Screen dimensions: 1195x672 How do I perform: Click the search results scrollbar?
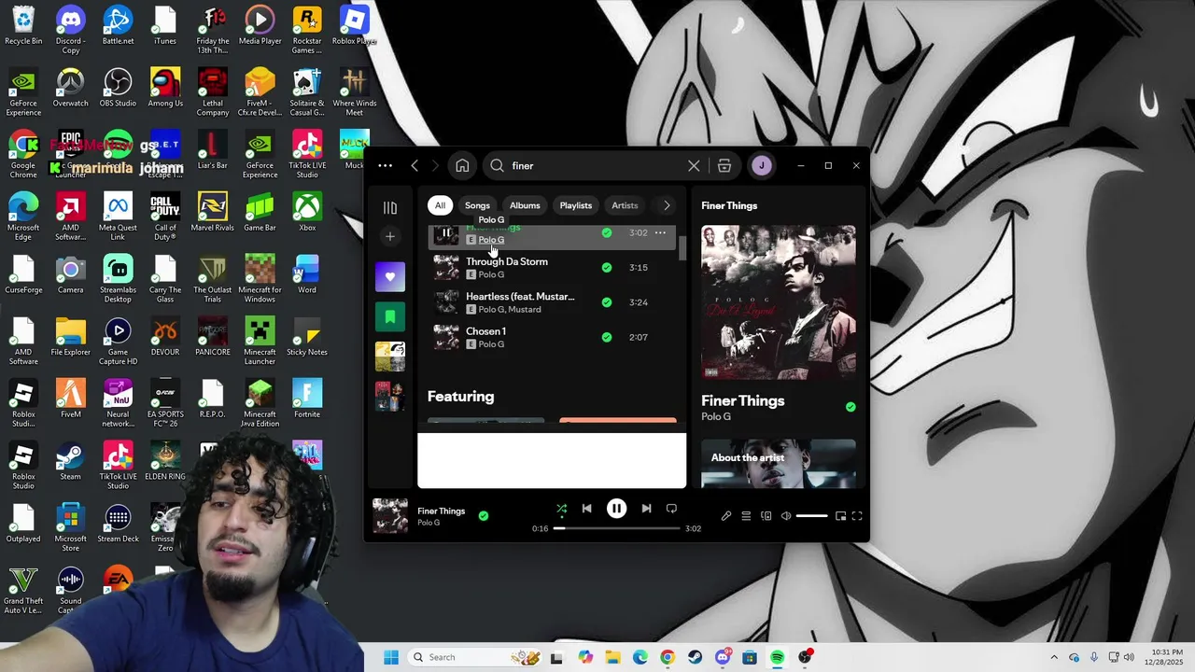pyautogui.click(x=682, y=247)
